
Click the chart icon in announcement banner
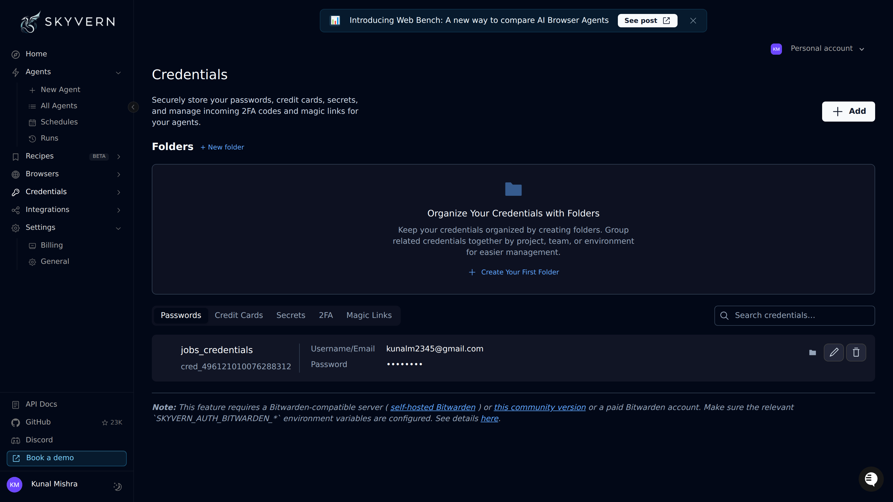[335, 20]
